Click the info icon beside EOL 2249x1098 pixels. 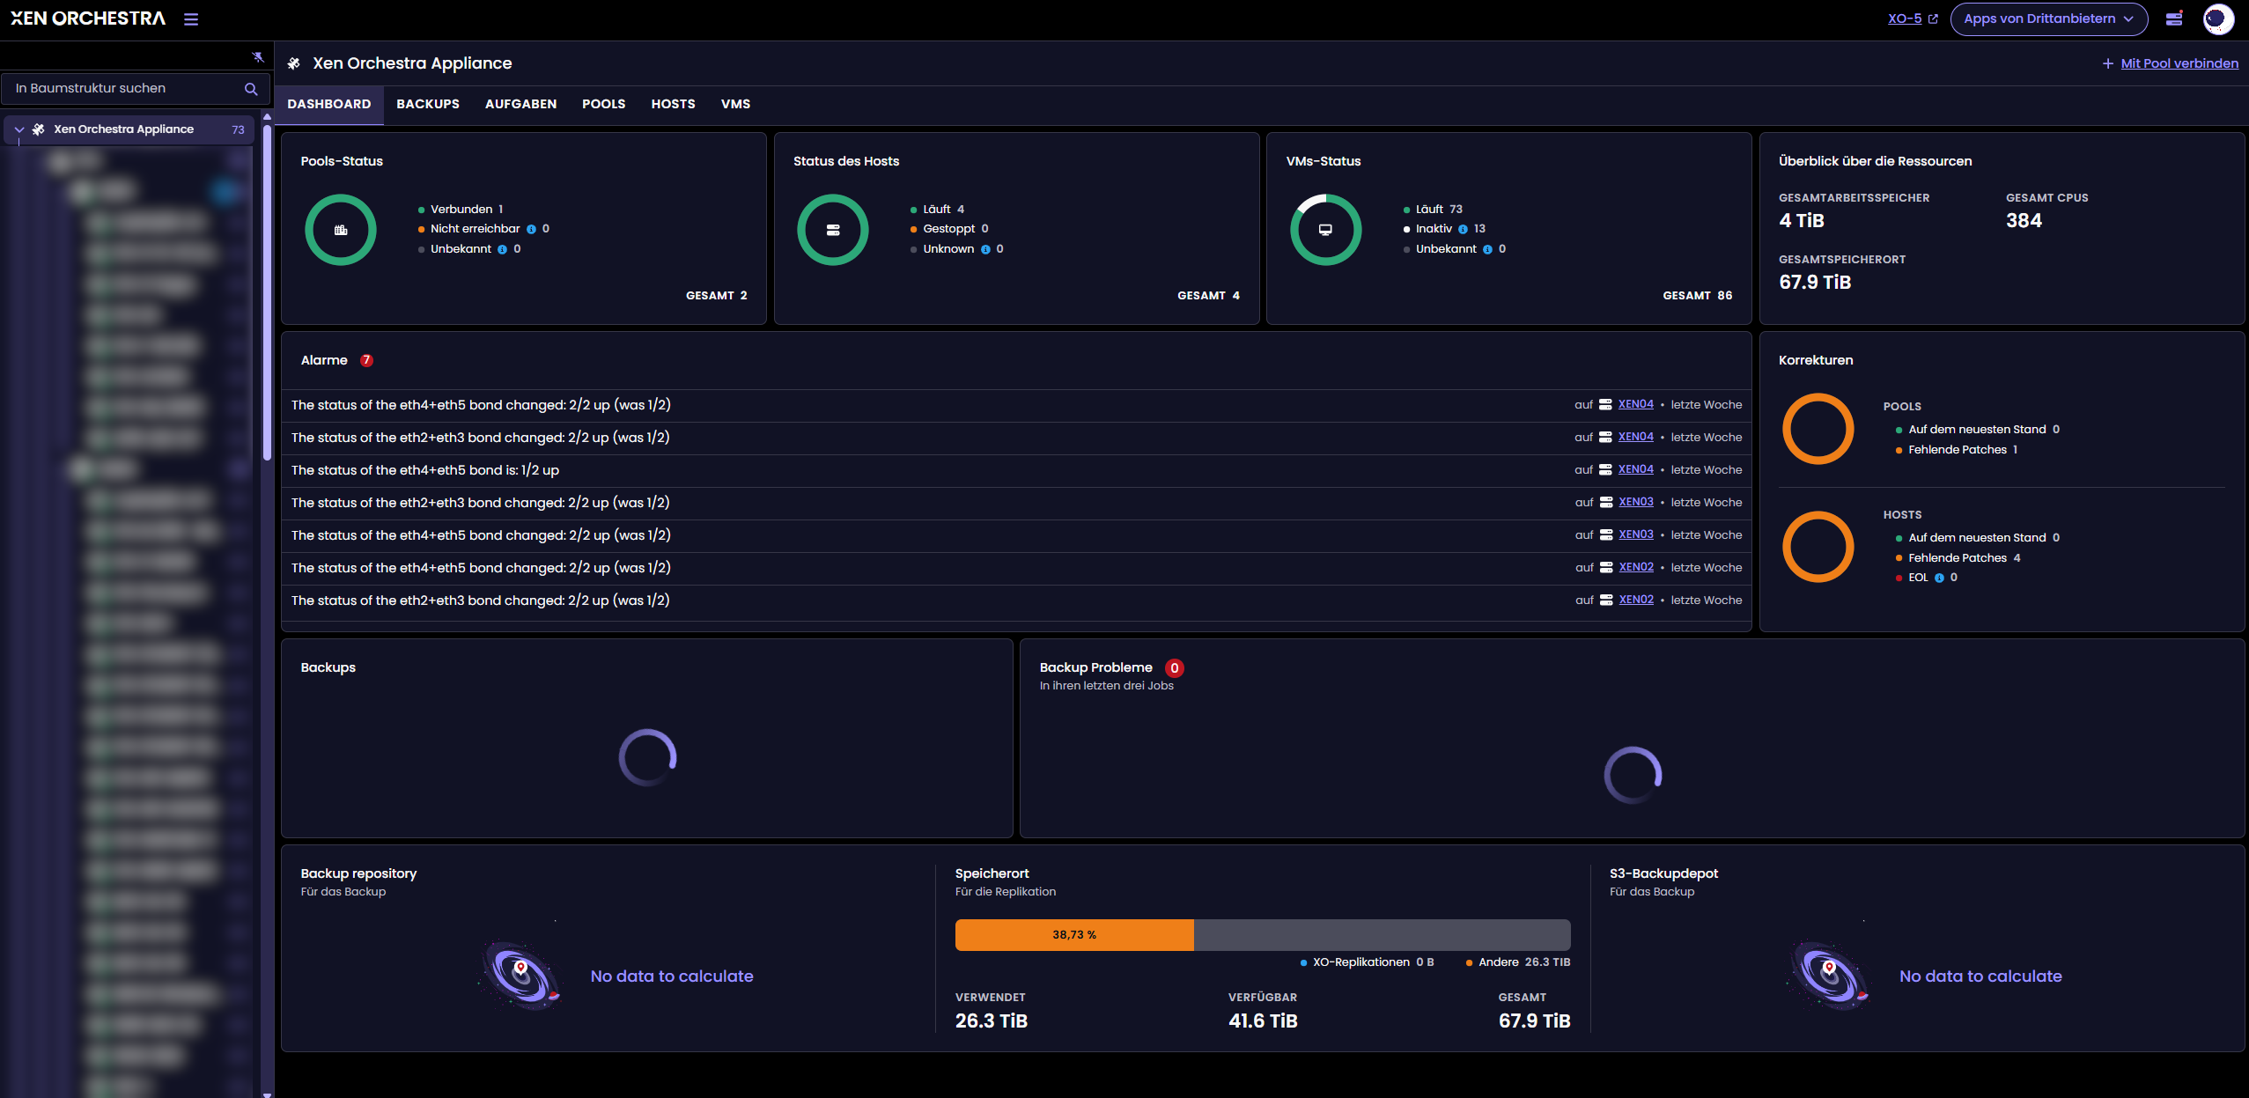coord(1939,578)
